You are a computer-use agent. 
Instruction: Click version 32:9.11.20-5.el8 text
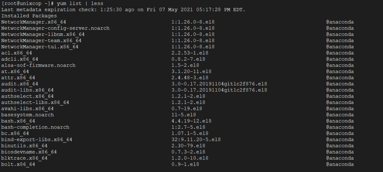tap(196, 139)
